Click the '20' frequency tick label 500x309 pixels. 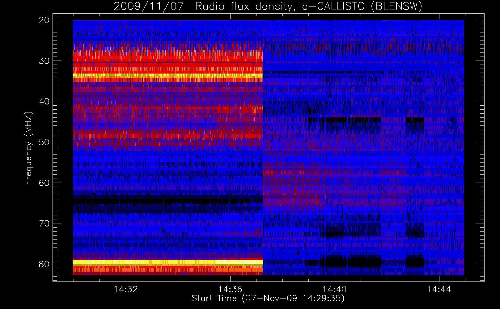pos(44,20)
